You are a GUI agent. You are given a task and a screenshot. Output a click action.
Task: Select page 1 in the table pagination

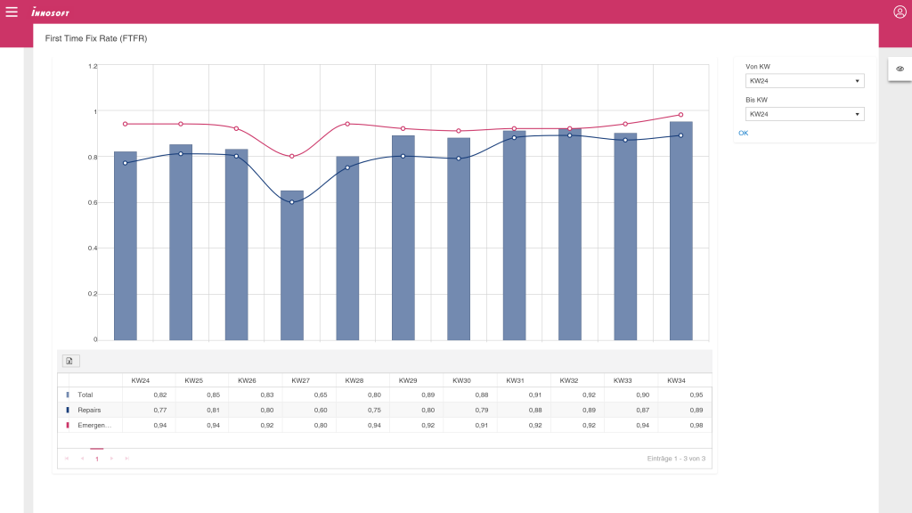tap(97, 459)
